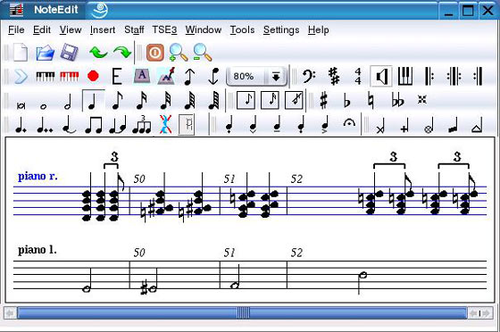
Task: Open the 80% zoom dropdown arrow
Action: tap(276, 77)
